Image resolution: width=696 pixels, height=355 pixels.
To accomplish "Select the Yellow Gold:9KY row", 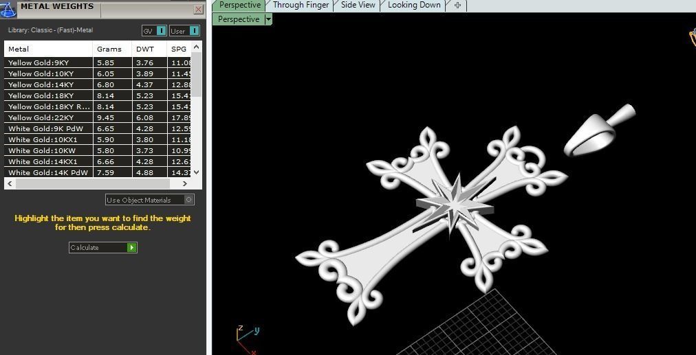I will coord(98,63).
